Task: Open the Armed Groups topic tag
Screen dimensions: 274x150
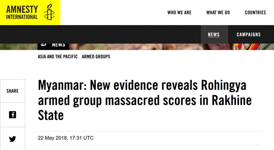Action: [96, 57]
